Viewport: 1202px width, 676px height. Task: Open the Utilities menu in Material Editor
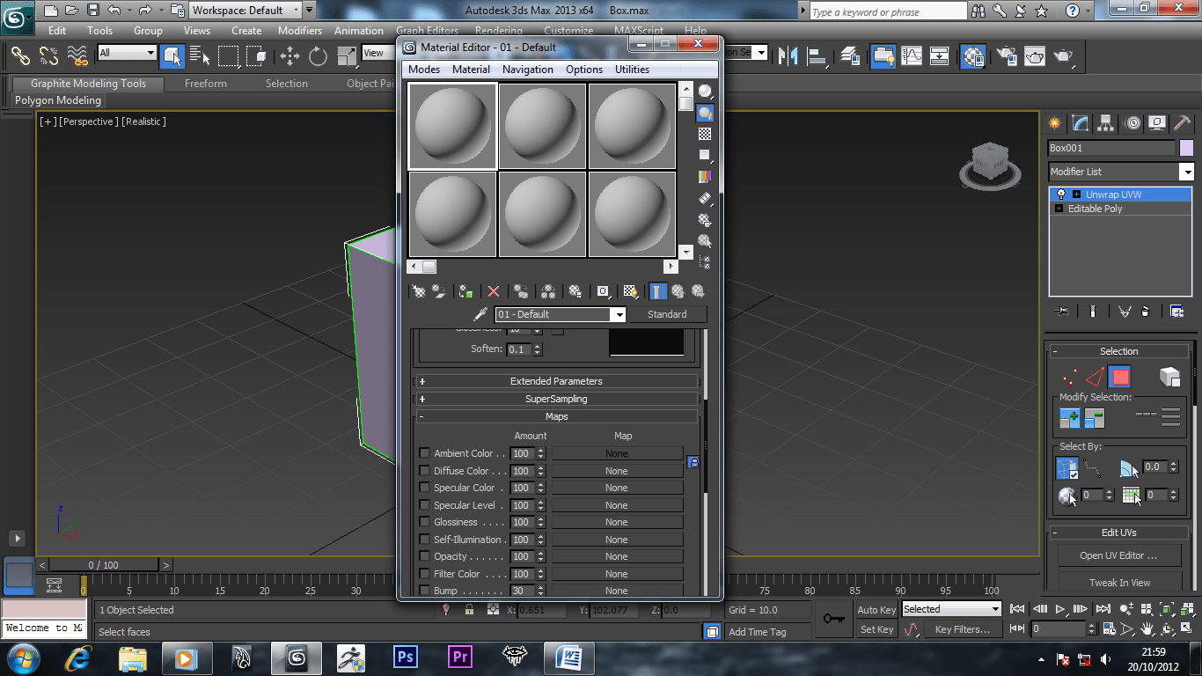point(632,70)
